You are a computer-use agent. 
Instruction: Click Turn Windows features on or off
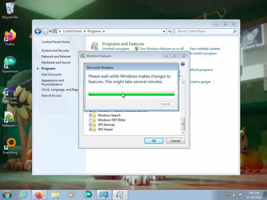(161, 49)
